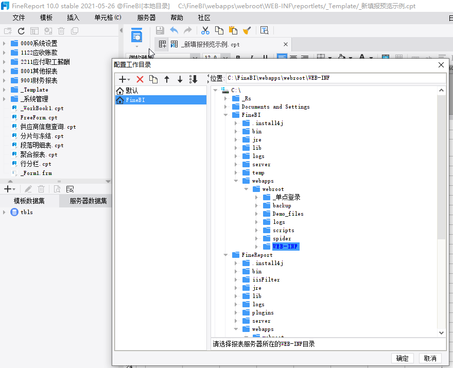Expand the tbls dataset node
Image resolution: width=453 pixels, height=368 pixels.
[x=4, y=212]
